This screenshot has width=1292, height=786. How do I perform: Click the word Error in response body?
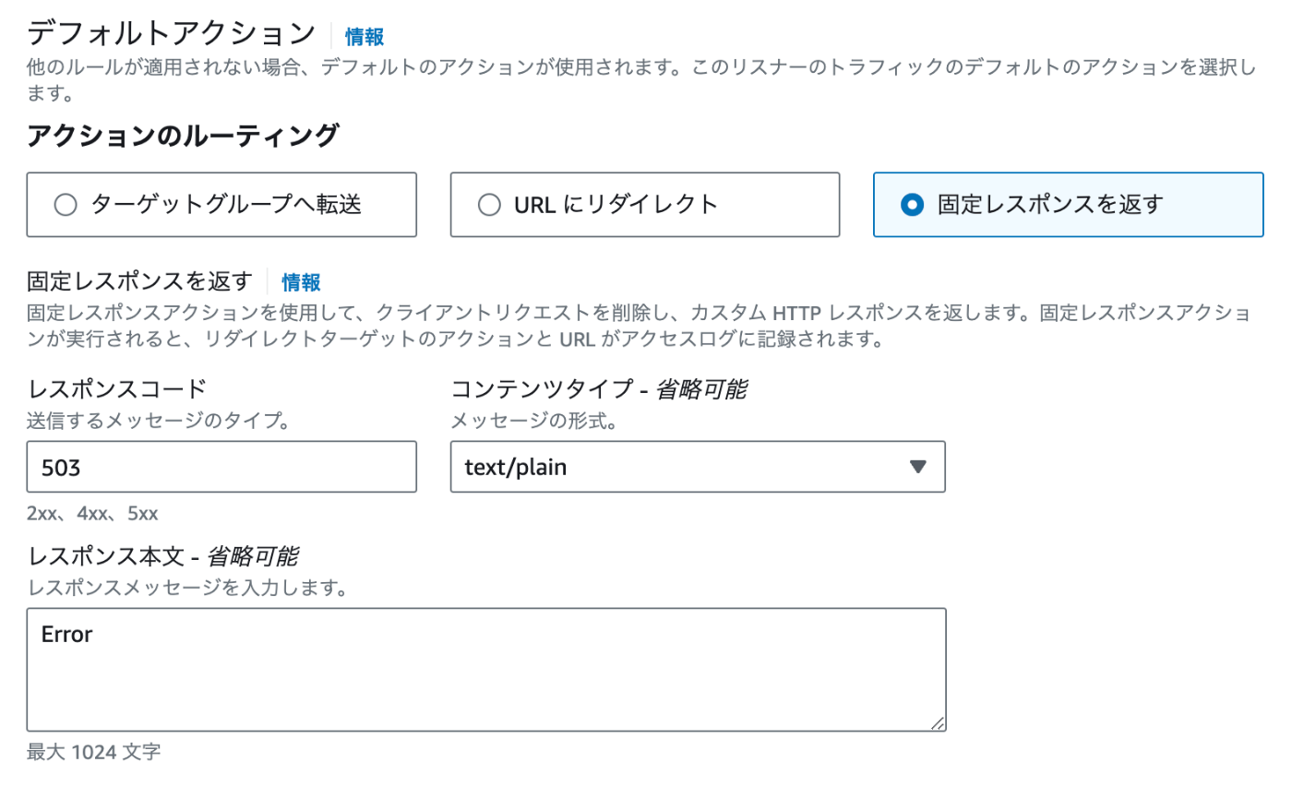67,634
